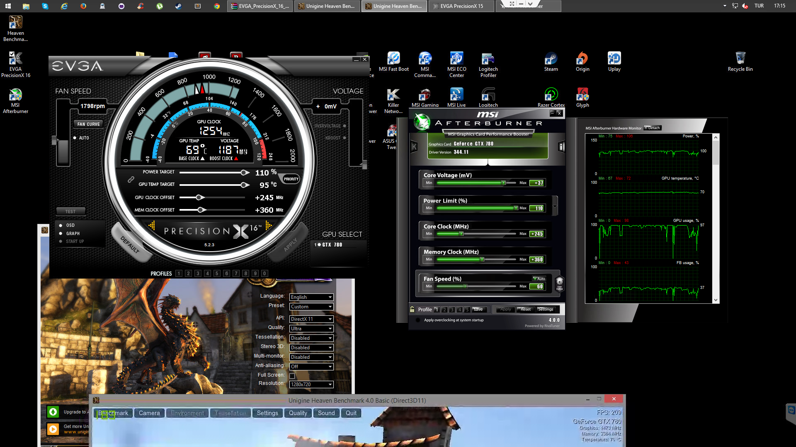Screen dimensions: 796x447
Task: Open the Razer Cortex desktop icon
Action: 551,98
